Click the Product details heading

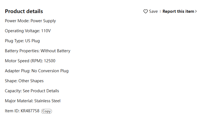24,11
